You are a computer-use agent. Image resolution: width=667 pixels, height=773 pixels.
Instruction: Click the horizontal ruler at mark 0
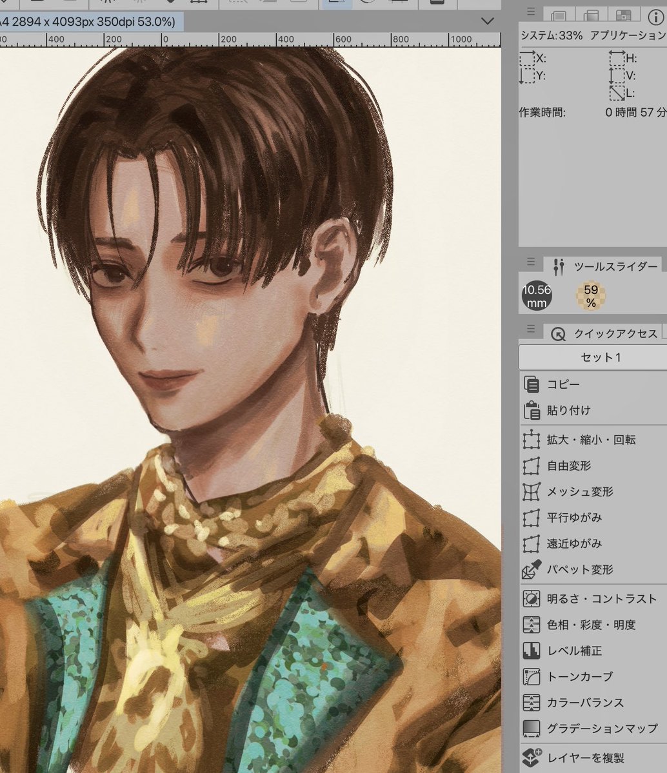tap(164, 39)
